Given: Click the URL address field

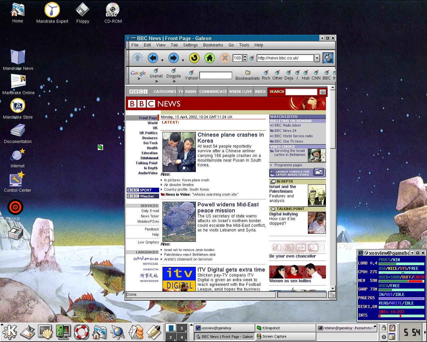Looking at the screenshot, I should coord(285,58).
